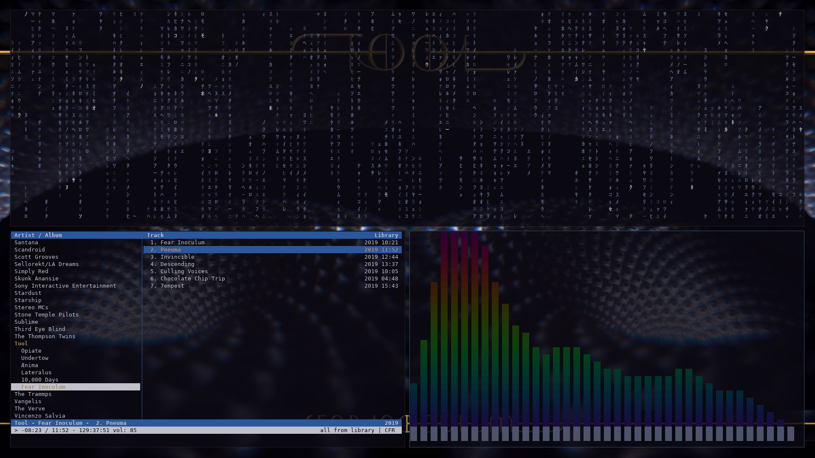Select Starship in artist list
Image resolution: width=815 pixels, height=458 pixels.
28,300
